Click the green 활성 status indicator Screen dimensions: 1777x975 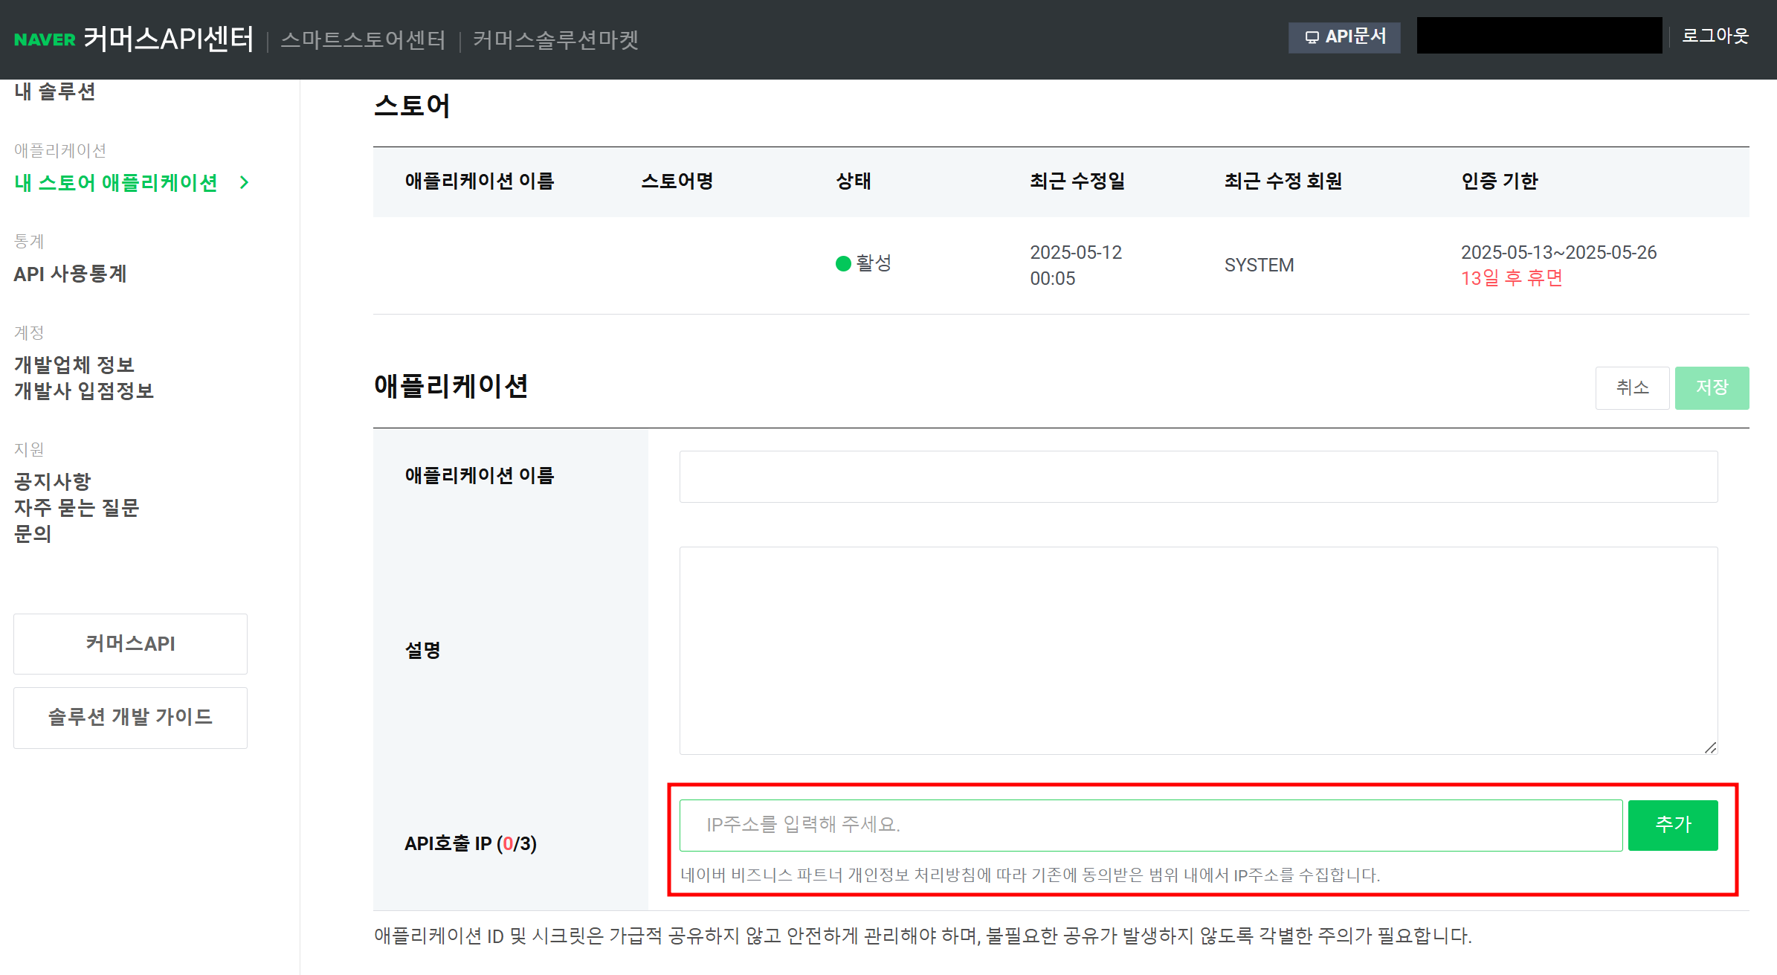(x=843, y=263)
